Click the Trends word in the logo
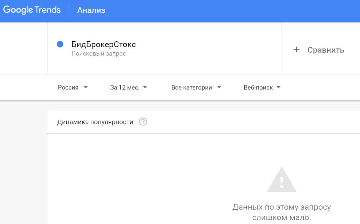360x224 pixels. (48, 10)
